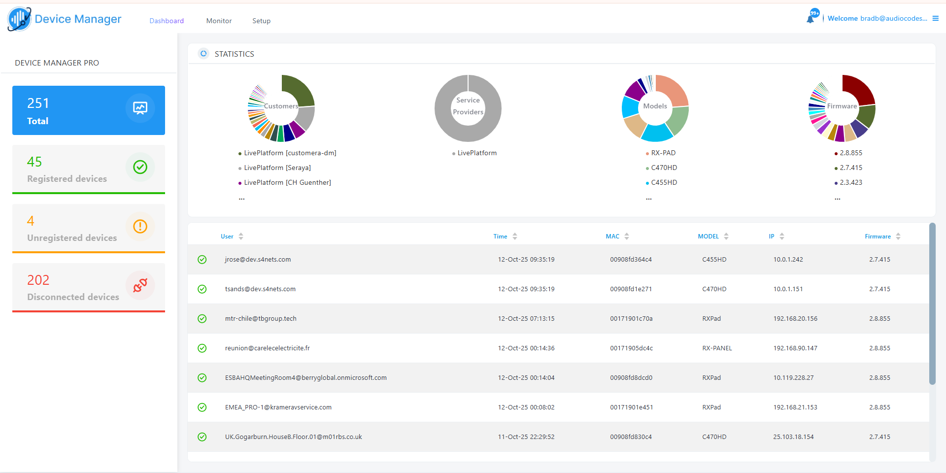Click the Total devices monitor icon

140,108
